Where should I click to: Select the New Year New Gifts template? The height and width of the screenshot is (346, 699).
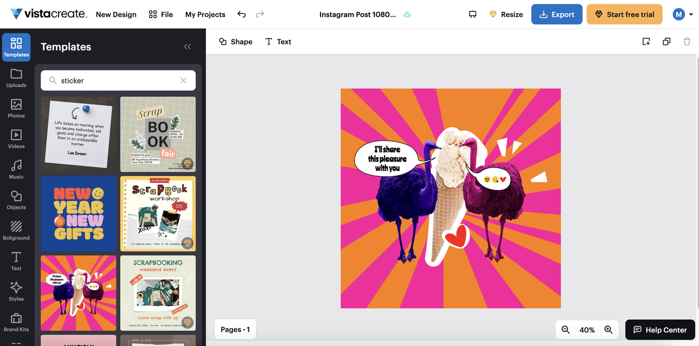click(x=79, y=214)
